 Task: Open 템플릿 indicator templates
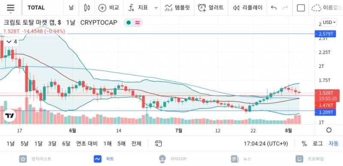tap(177, 8)
